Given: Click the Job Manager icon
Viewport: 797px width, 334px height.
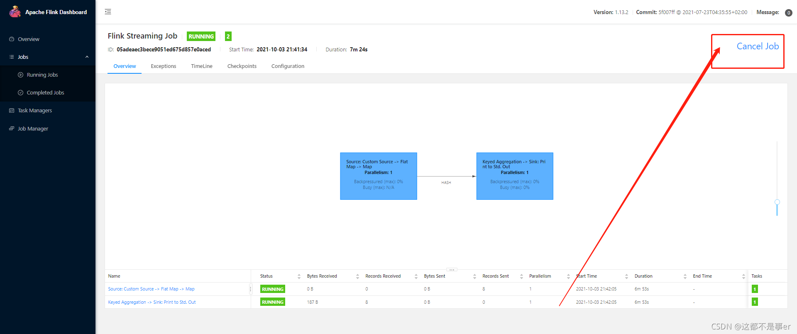Looking at the screenshot, I should click(12, 128).
